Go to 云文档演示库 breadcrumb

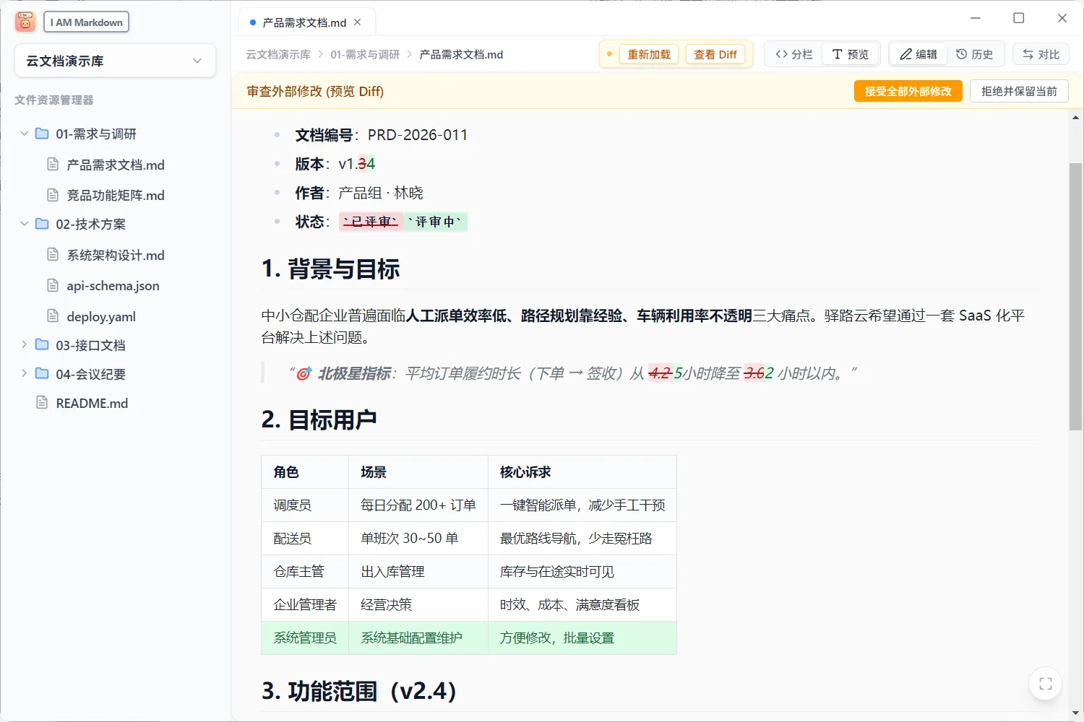coord(278,54)
